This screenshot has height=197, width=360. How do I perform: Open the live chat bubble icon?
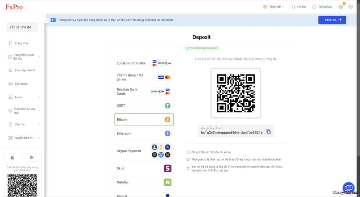coord(348,188)
